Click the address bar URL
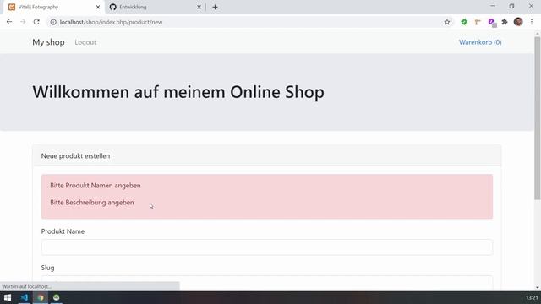541x304 pixels. (x=111, y=22)
